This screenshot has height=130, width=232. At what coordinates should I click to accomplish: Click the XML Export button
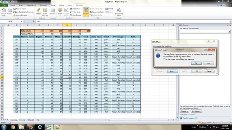pos(109,12)
